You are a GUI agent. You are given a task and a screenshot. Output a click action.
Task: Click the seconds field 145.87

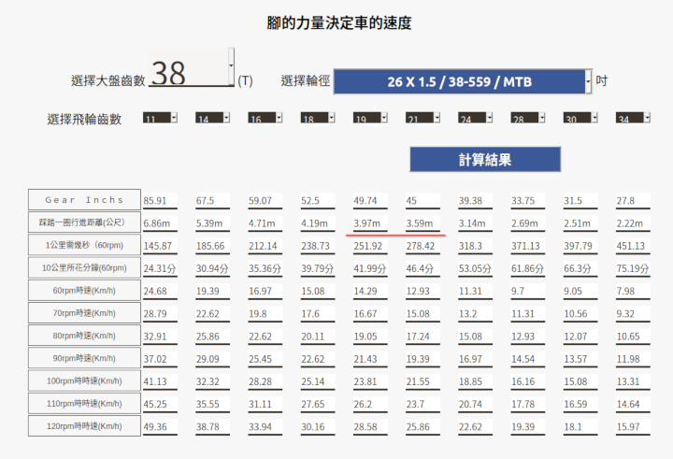[x=160, y=247]
